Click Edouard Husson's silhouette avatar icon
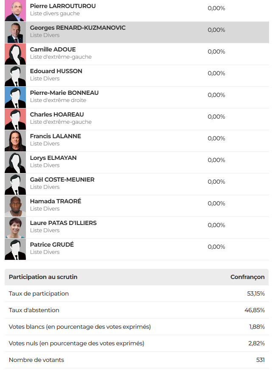 (15, 76)
